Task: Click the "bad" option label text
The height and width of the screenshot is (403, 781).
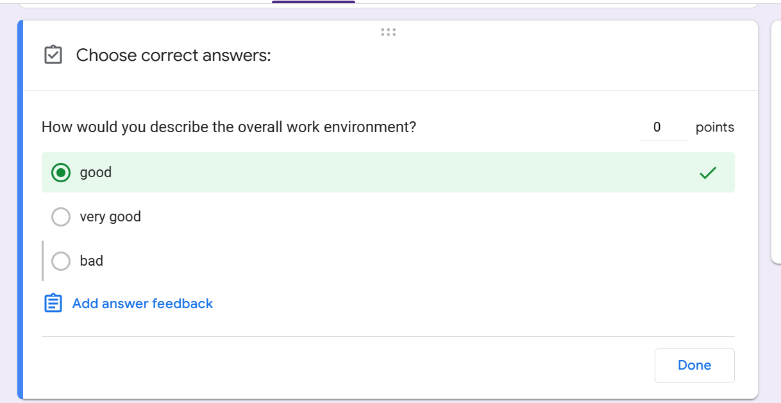Action: (92, 261)
